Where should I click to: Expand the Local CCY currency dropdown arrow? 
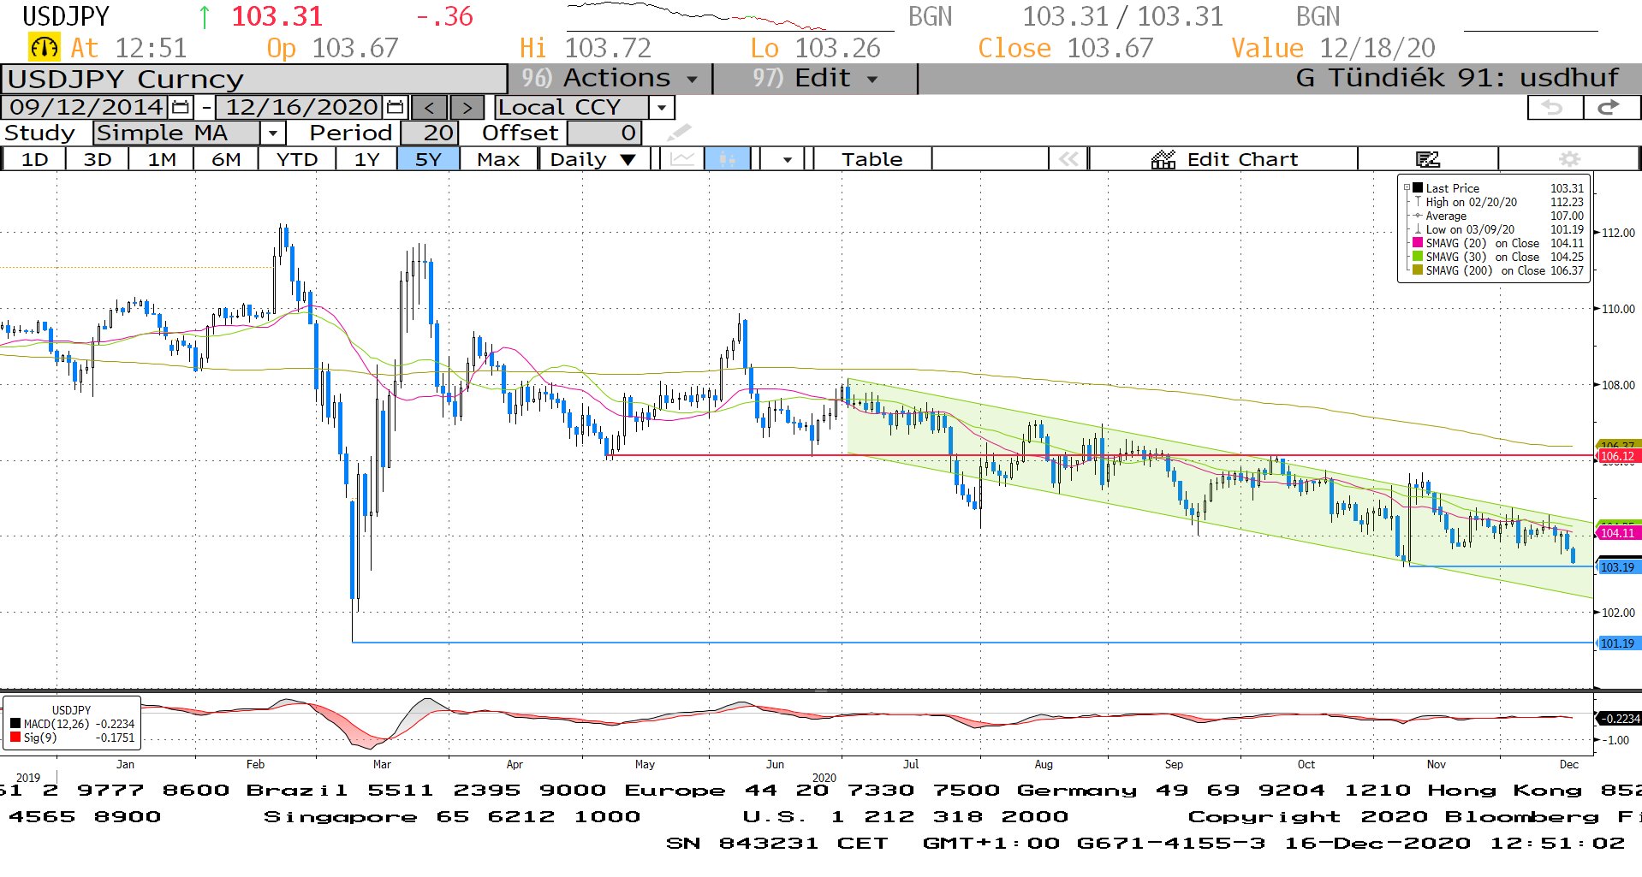click(661, 108)
